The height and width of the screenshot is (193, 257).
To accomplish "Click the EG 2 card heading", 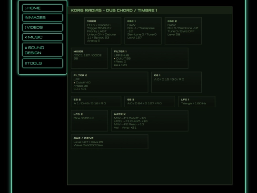I will (77, 100).
